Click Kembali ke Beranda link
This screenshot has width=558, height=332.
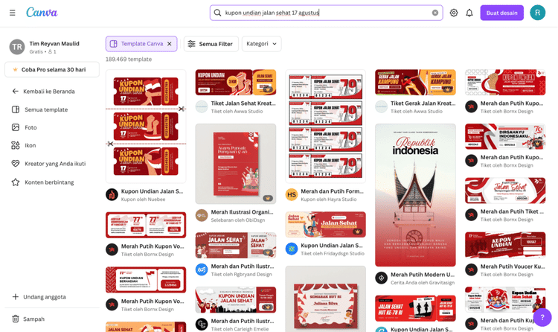point(49,92)
